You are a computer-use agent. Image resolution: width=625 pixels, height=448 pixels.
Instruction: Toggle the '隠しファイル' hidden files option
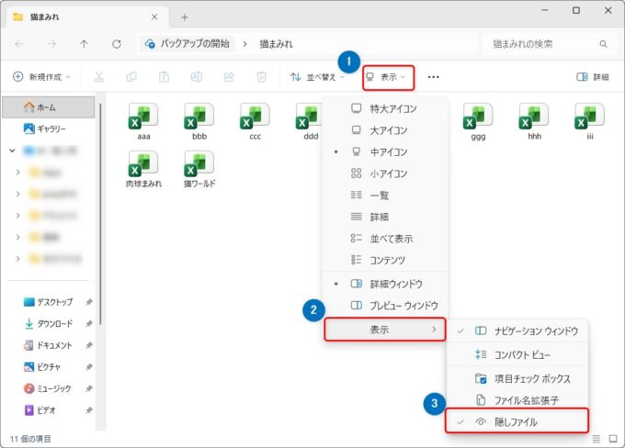pyautogui.click(x=516, y=421)
